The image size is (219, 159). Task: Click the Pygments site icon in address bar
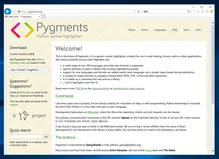coord(19,12)
